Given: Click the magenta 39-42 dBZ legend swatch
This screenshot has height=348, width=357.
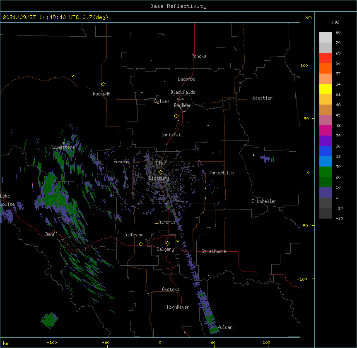Looking at the screenshot, I should click(x=326, y=130).
